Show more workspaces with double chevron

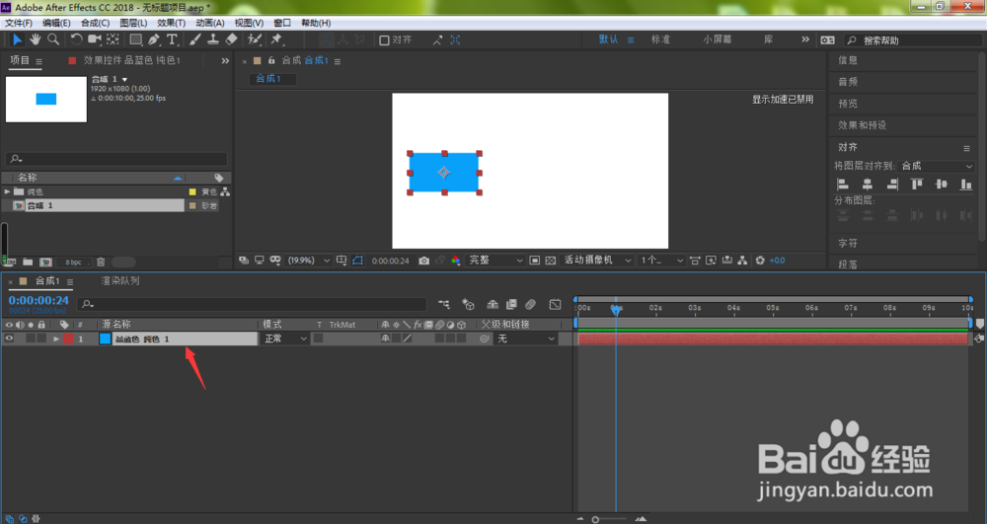805,39
